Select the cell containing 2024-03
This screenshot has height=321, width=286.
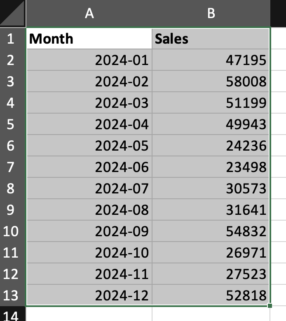89,103
